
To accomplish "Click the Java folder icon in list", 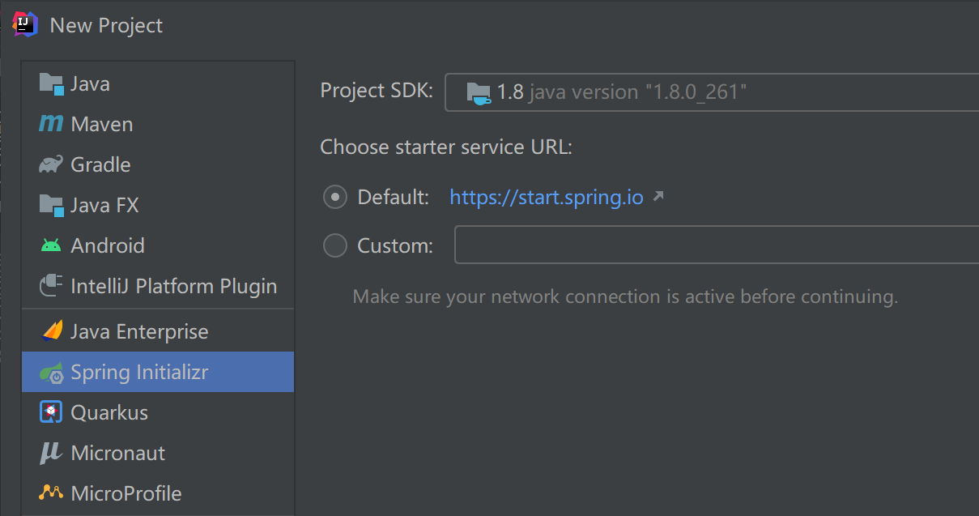I will (51, 84).
